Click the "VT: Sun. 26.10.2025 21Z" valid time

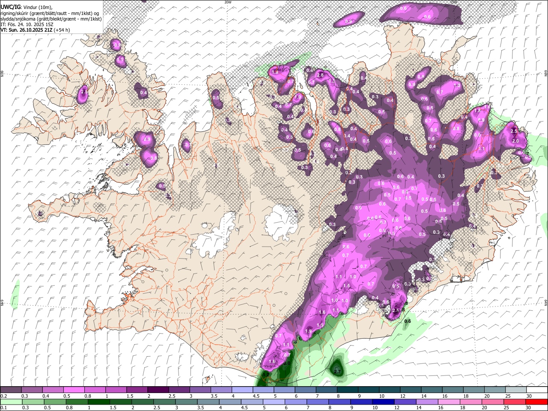(27, 30)
